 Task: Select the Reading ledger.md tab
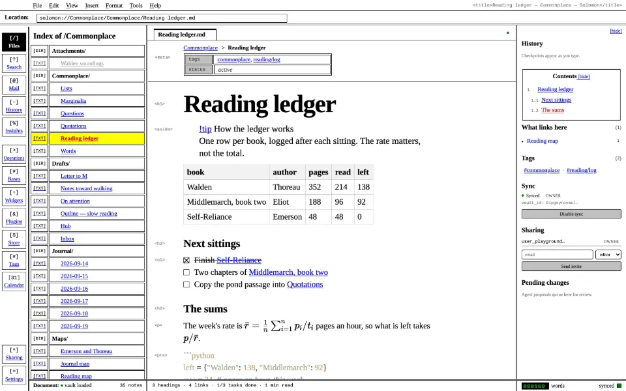pos(185,35)
